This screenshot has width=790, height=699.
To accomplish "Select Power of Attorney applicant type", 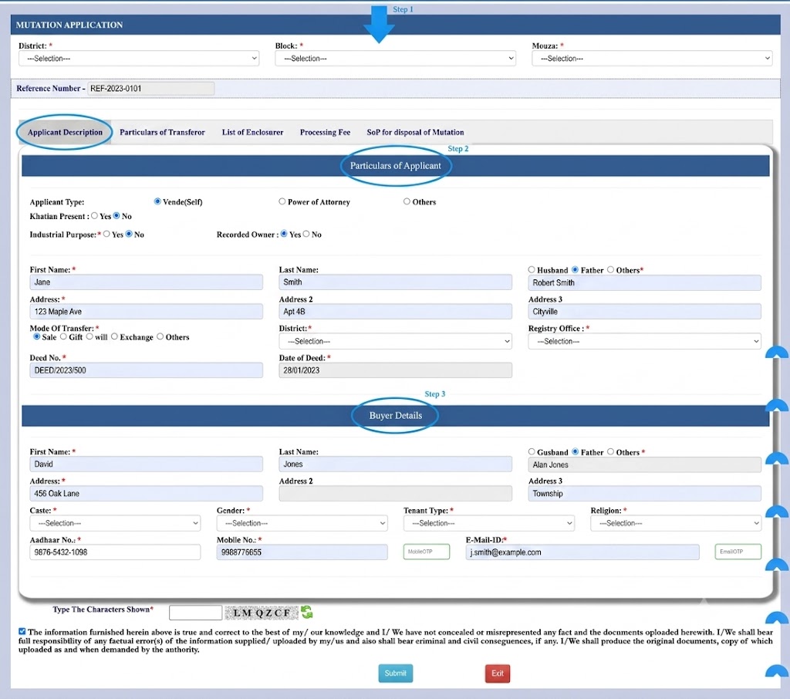I will point(282,201).
